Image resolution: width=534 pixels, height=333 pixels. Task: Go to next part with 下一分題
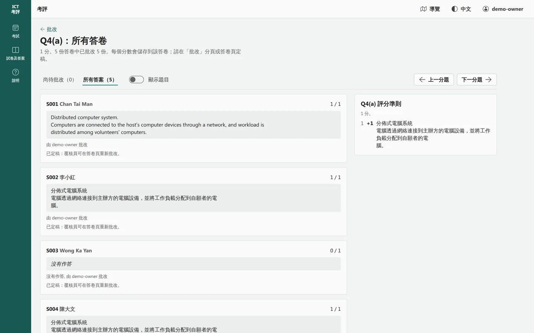tap(477, 80)
